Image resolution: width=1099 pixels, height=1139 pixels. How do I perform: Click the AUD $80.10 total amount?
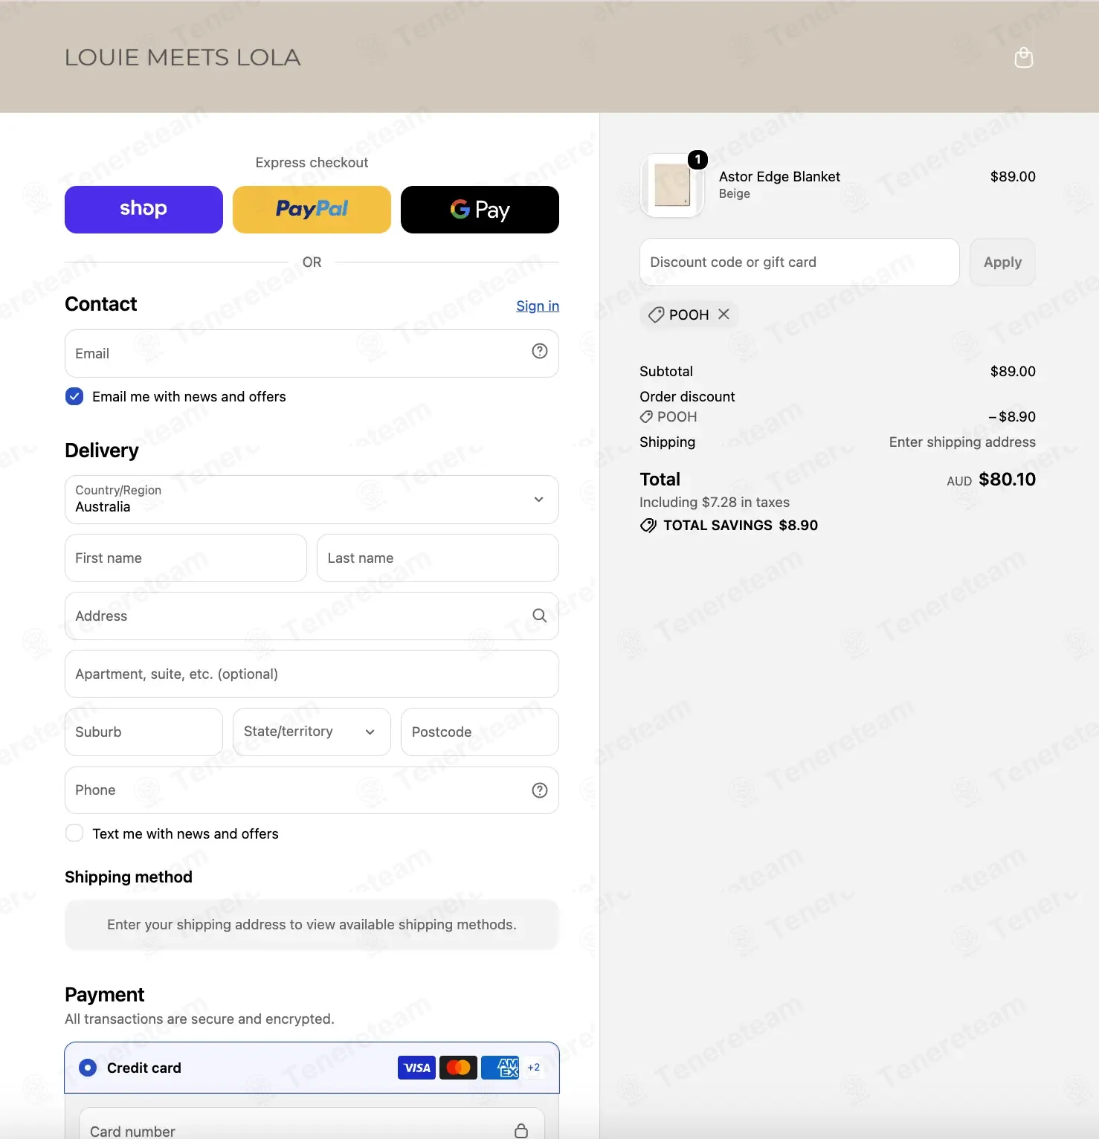991,480
